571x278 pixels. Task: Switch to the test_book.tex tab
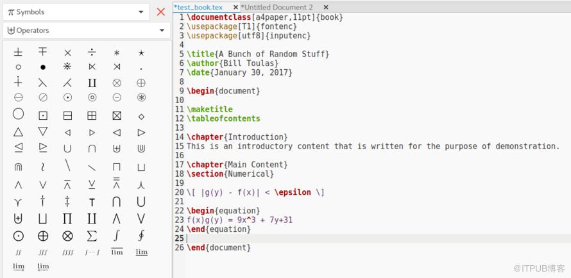[x=198, y=7]
